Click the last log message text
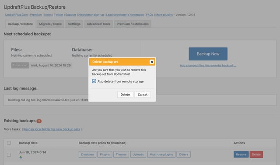The image size is (280, 165). click(48, 100)
